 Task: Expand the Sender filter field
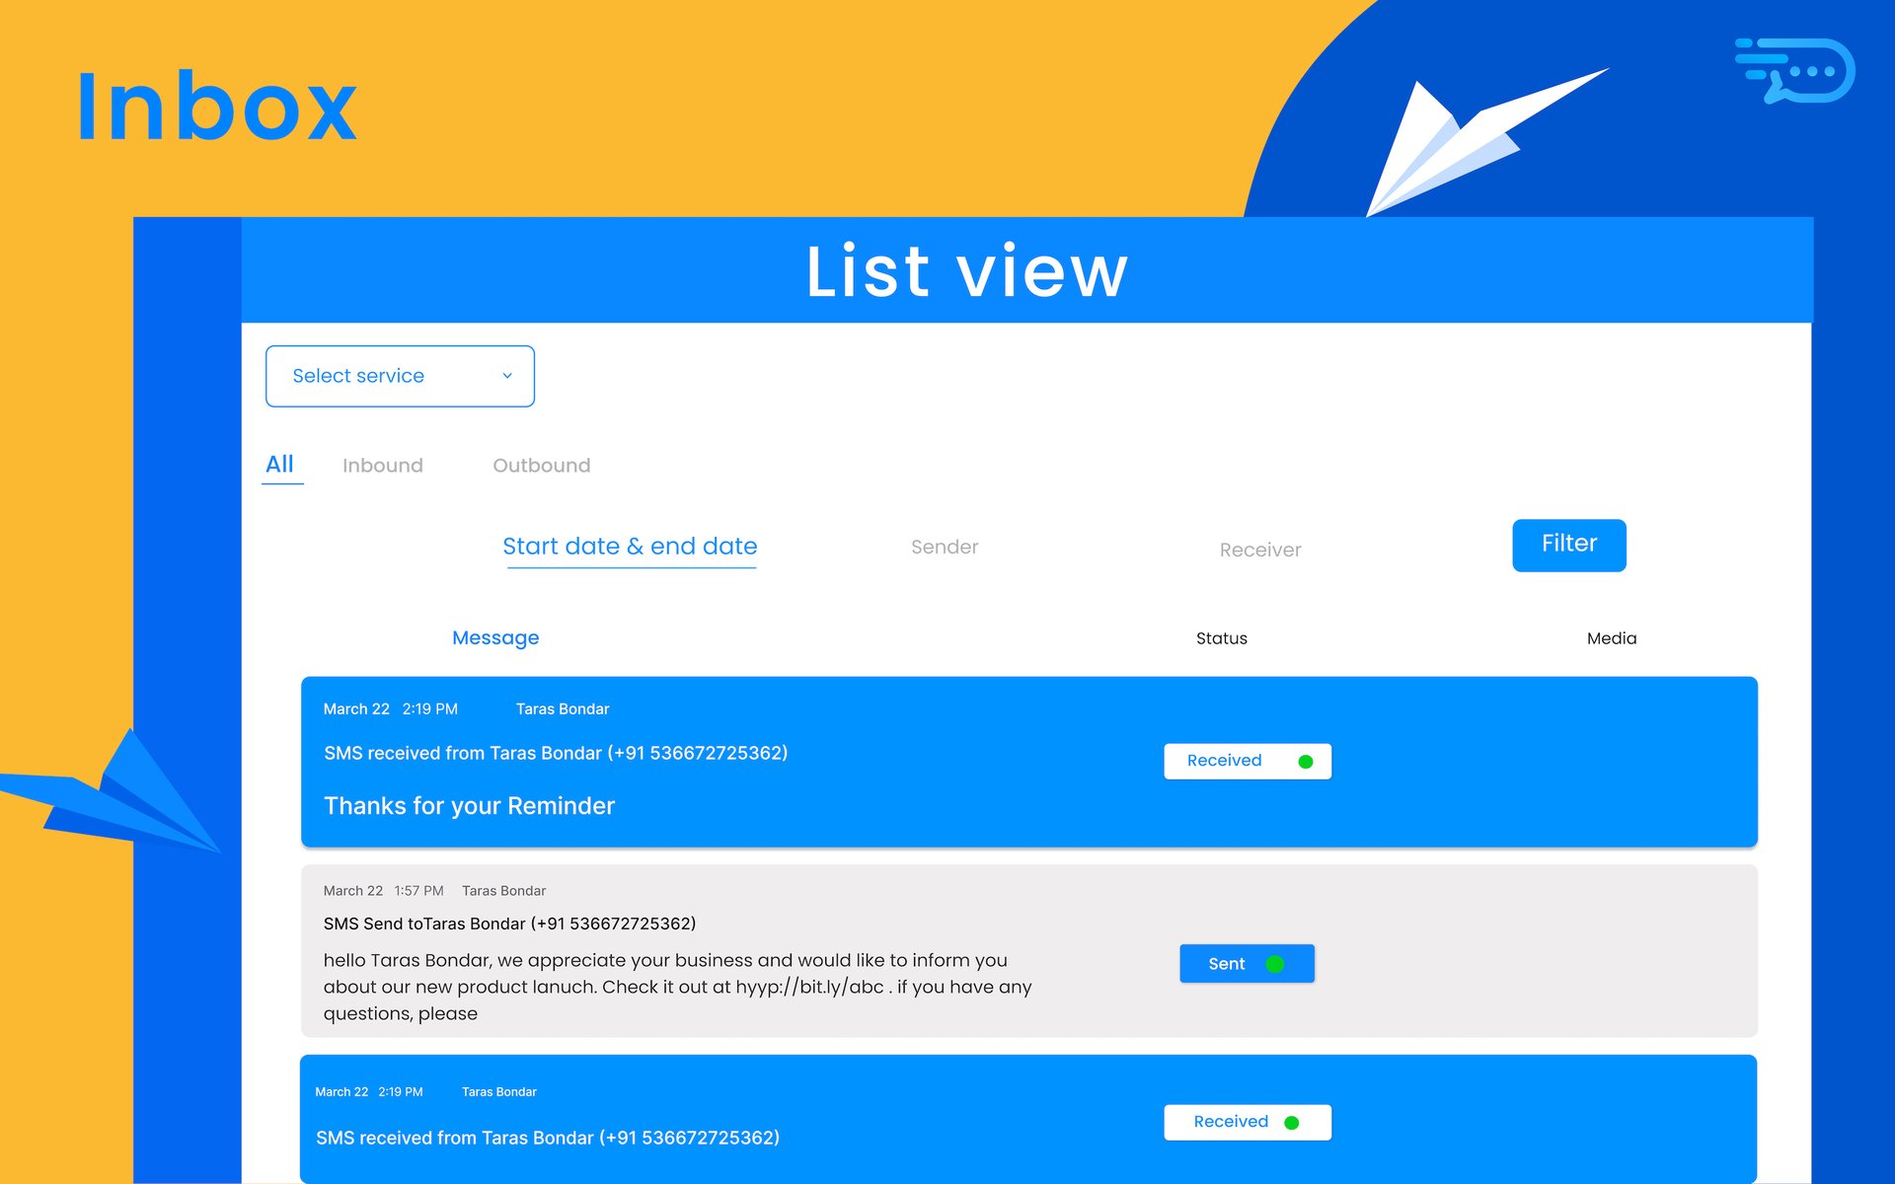tap(945, 547)
